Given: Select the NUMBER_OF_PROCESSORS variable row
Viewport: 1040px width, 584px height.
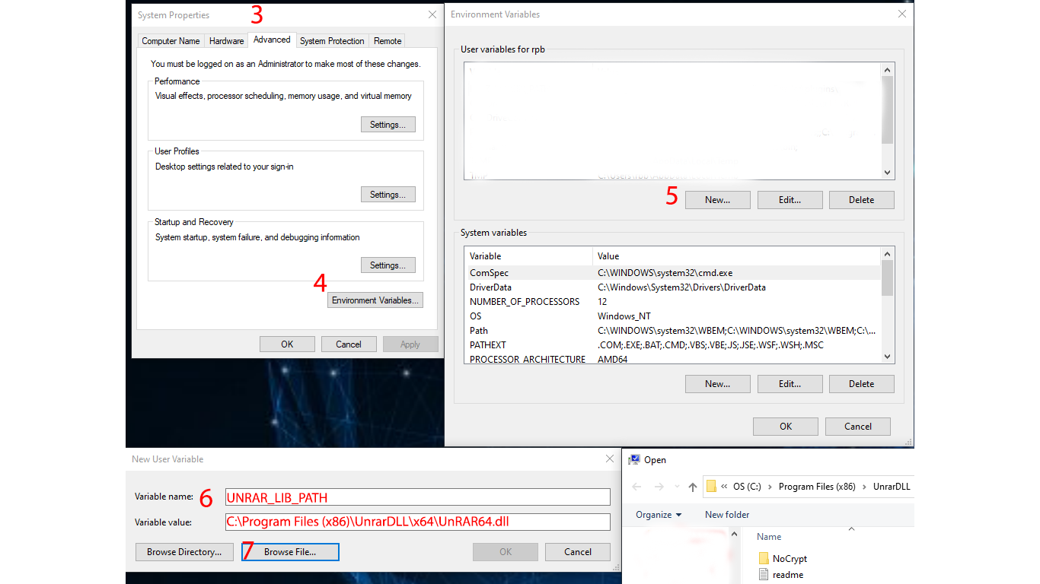Looking at the screenshot, I should [x=672, y=302].
